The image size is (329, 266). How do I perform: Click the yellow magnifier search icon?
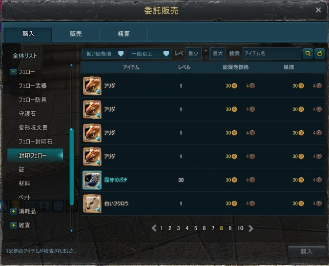(x=308, y=54)
